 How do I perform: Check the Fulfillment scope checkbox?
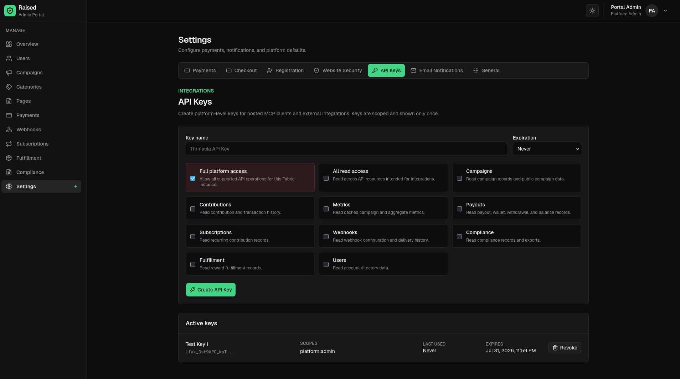click(x=193, y=264)
